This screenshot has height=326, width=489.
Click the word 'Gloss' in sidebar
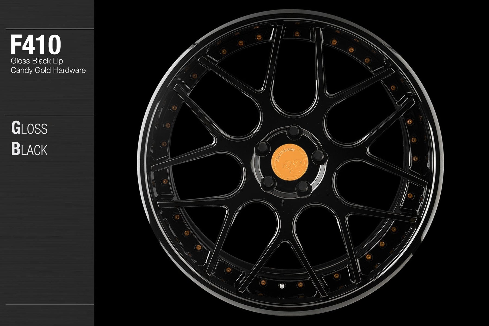29,128
